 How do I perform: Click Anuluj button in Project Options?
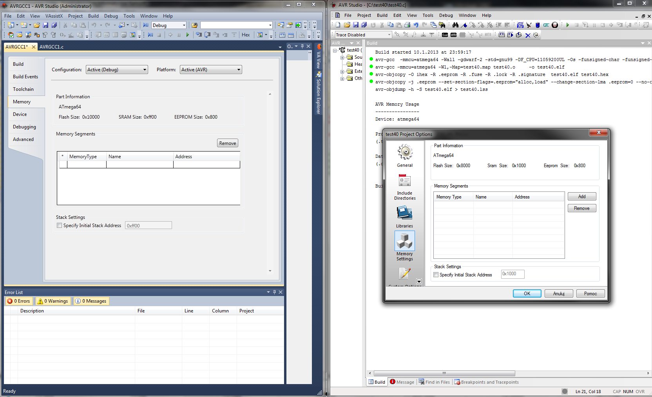(x=559, y=294)
